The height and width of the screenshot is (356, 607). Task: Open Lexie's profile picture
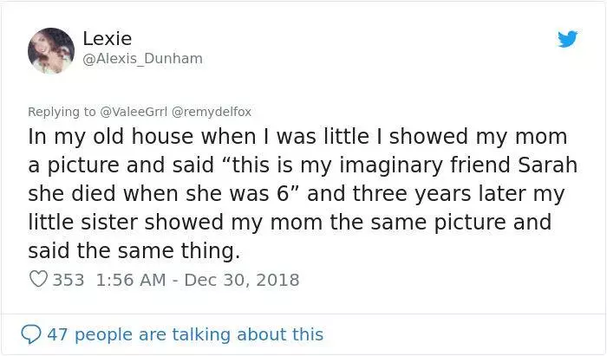(50, 50)
